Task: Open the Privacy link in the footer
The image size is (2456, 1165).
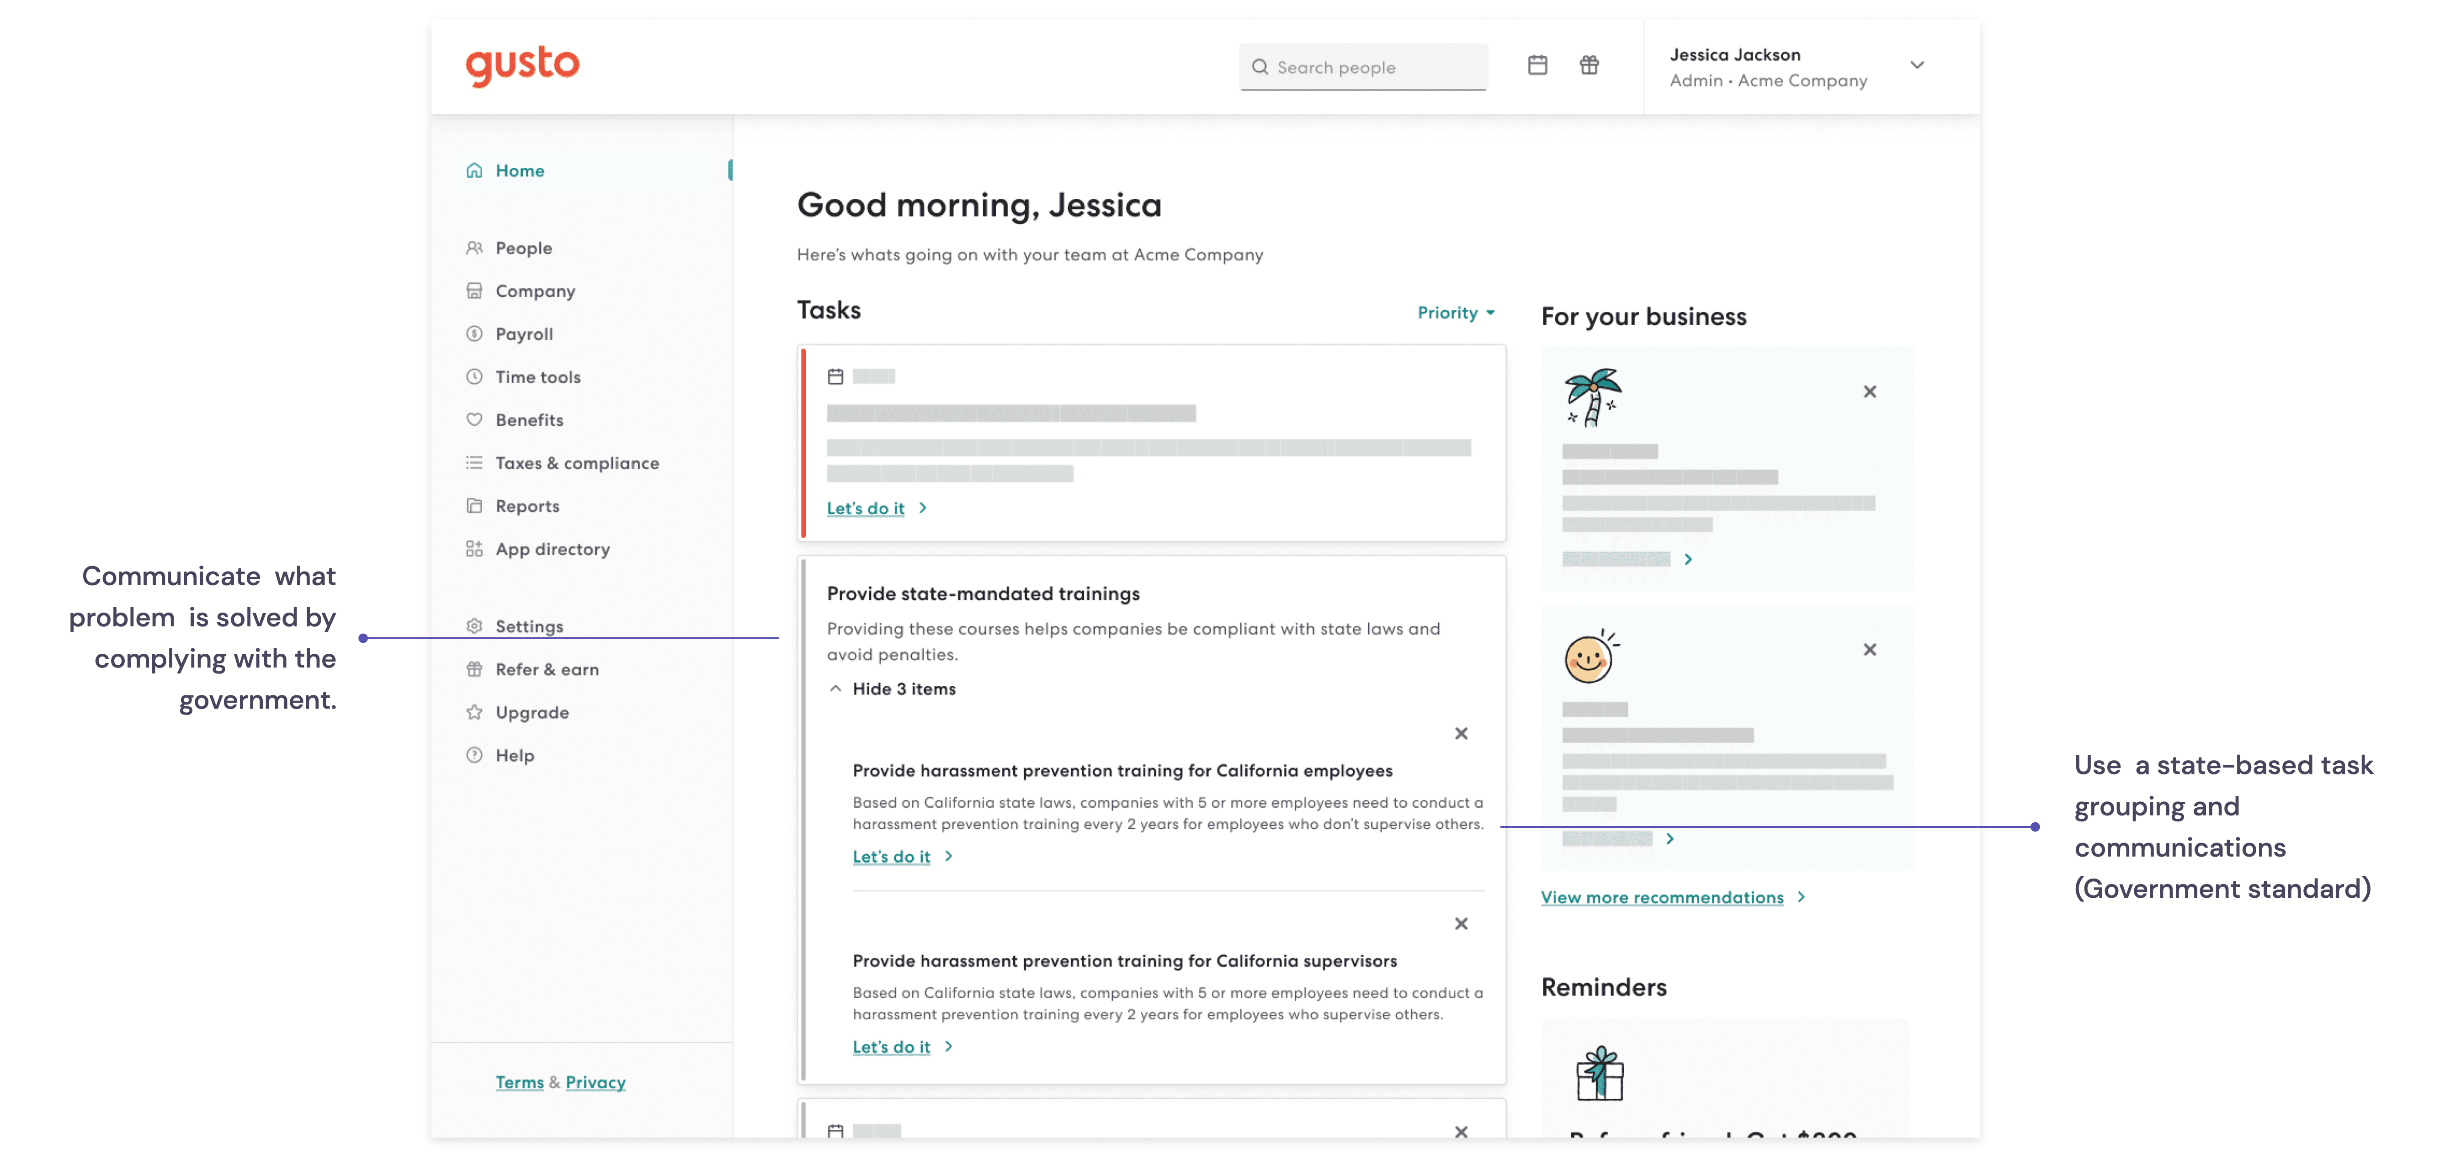Action: coord(595,1082)
